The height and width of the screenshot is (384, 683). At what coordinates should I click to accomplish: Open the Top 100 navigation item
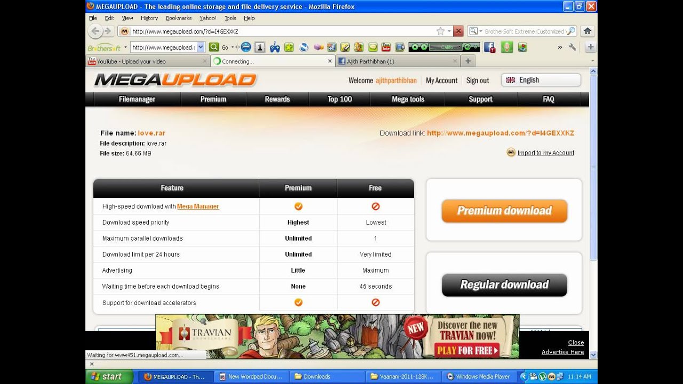pyautogui.click(x=340, y=99)
